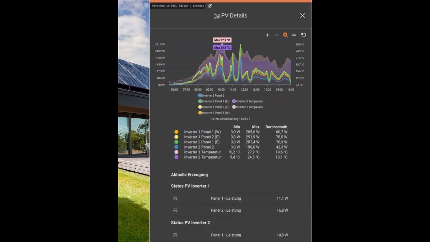Click orange swatch of Inverter 1 Panel 1 (W) row
The width and height of the screenshot is (430, 242).
click(x=176, y=132)
